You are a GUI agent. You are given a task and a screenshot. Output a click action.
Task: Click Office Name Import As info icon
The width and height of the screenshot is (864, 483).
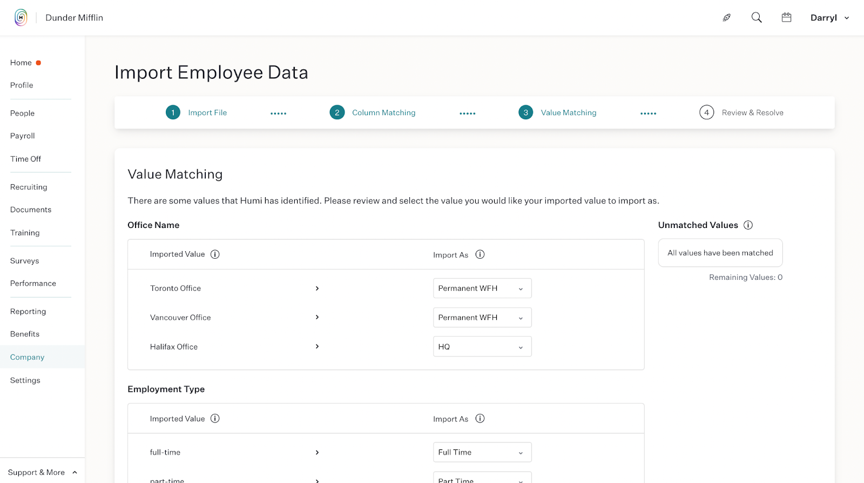pos(480,254)
